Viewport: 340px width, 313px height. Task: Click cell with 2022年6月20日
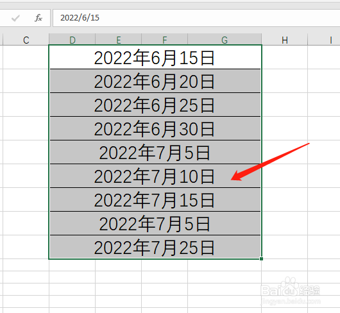pyautogui.click(x=155, y=81)
